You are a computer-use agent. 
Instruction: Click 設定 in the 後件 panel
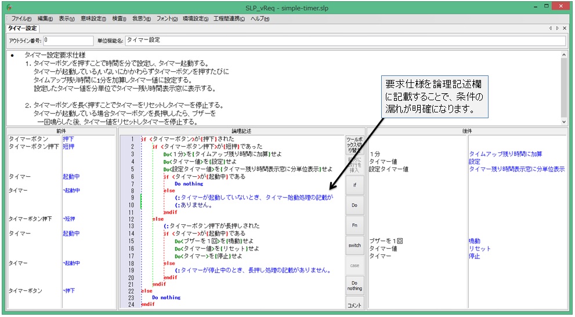475,162
